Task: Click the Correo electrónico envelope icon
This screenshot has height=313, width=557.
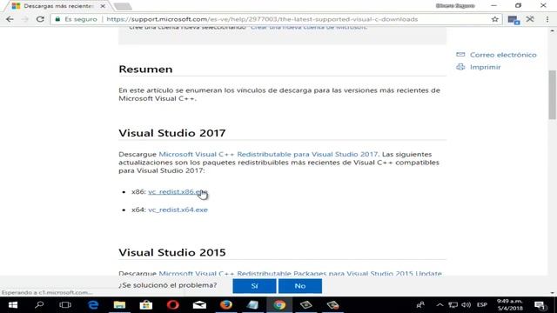Action: tap(460, 55)
